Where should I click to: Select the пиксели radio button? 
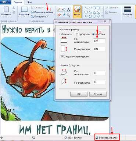point(93,34)
